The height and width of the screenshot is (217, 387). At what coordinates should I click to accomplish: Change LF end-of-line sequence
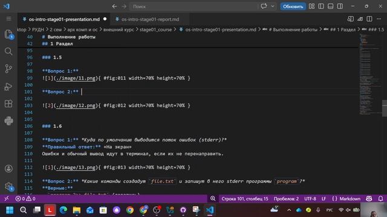(324, 198)
